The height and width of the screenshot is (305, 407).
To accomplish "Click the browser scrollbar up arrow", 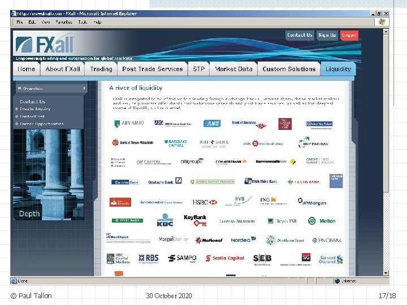I will click(x=386, y=32).
